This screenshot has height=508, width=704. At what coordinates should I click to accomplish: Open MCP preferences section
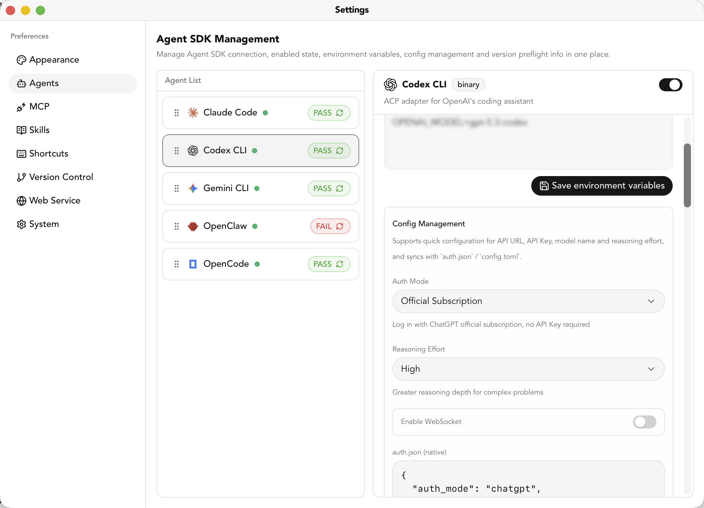pos(39,107)
